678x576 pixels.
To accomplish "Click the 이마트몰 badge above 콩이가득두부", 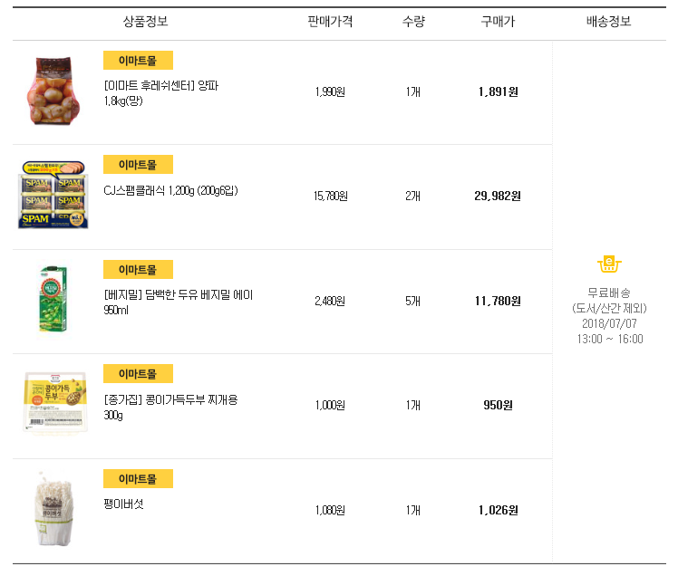I will point(138,374).
